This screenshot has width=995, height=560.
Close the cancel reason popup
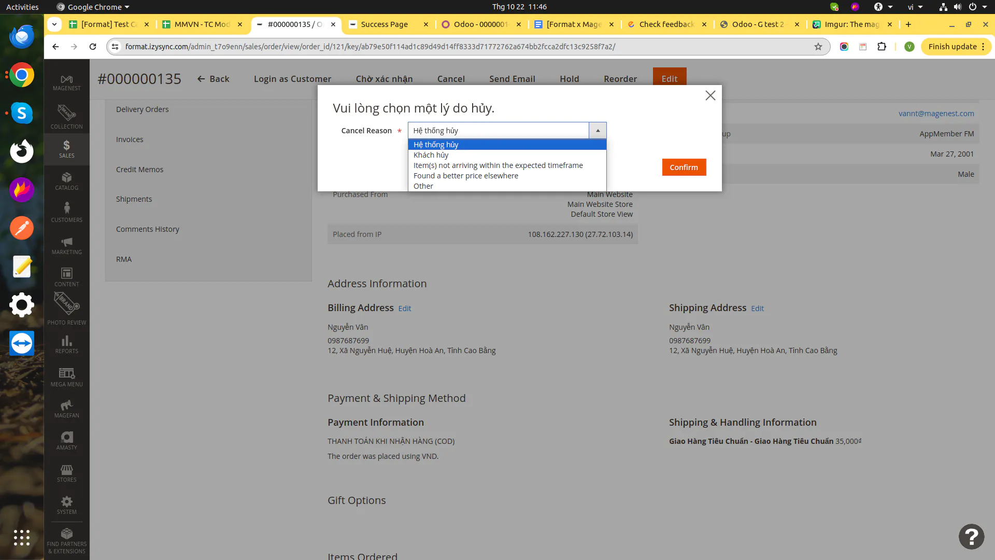tap(710, 95)
